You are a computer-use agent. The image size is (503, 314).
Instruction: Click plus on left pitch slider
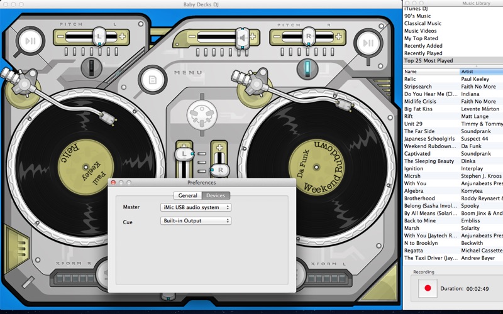(x=123, y=36)
